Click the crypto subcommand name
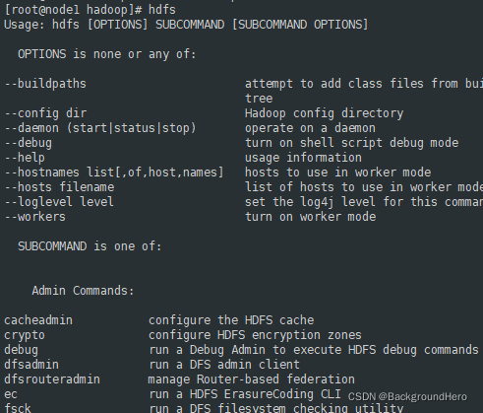The image size is (483, 413). coord(25,335)
